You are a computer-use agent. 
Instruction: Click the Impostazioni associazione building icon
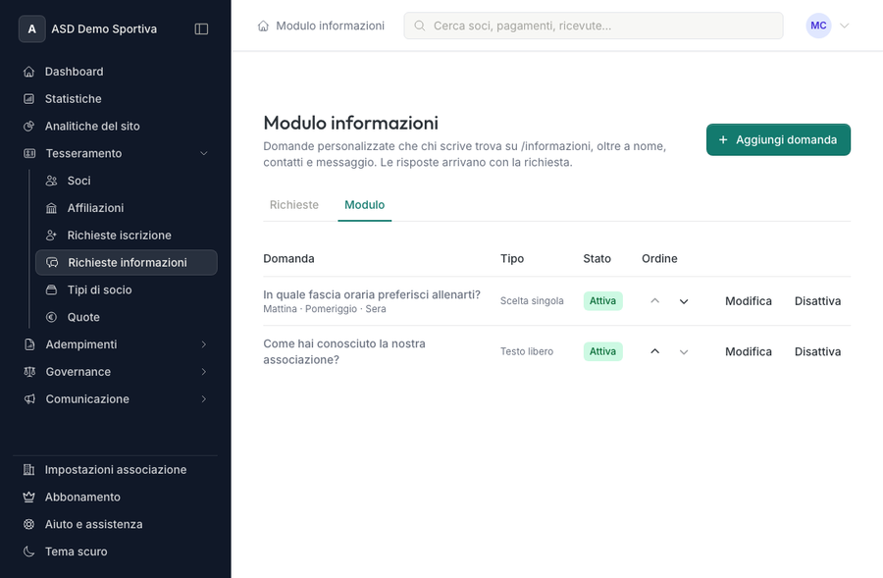pyautogui.click(x=29, y=470)
